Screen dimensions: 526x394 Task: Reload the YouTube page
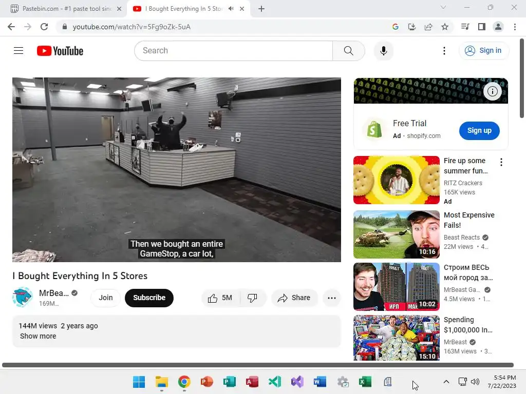[x=44, y=27]
